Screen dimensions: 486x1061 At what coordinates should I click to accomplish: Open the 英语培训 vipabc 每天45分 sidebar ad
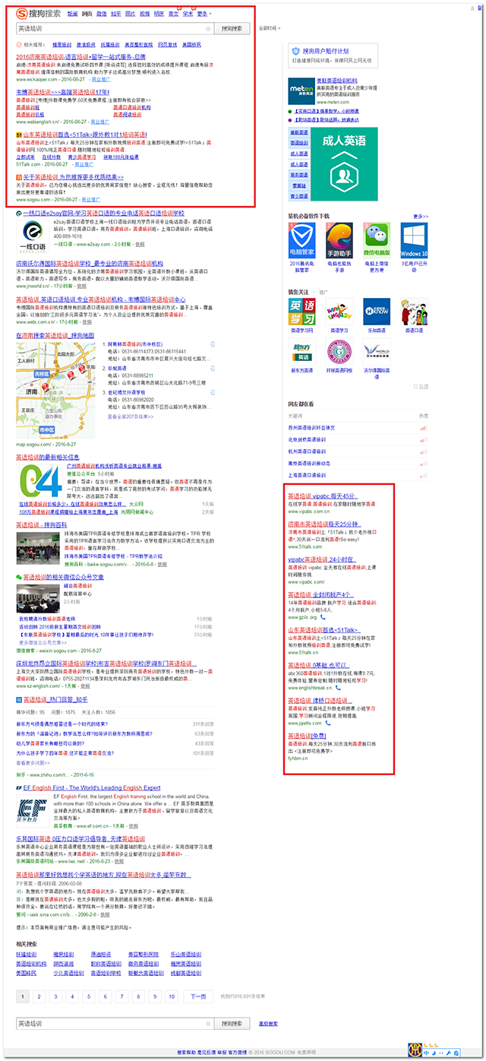pos(323,496)
